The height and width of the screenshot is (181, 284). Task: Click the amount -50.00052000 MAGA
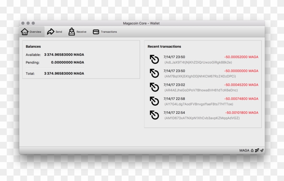pyautogui.click(x=241, y=57)
